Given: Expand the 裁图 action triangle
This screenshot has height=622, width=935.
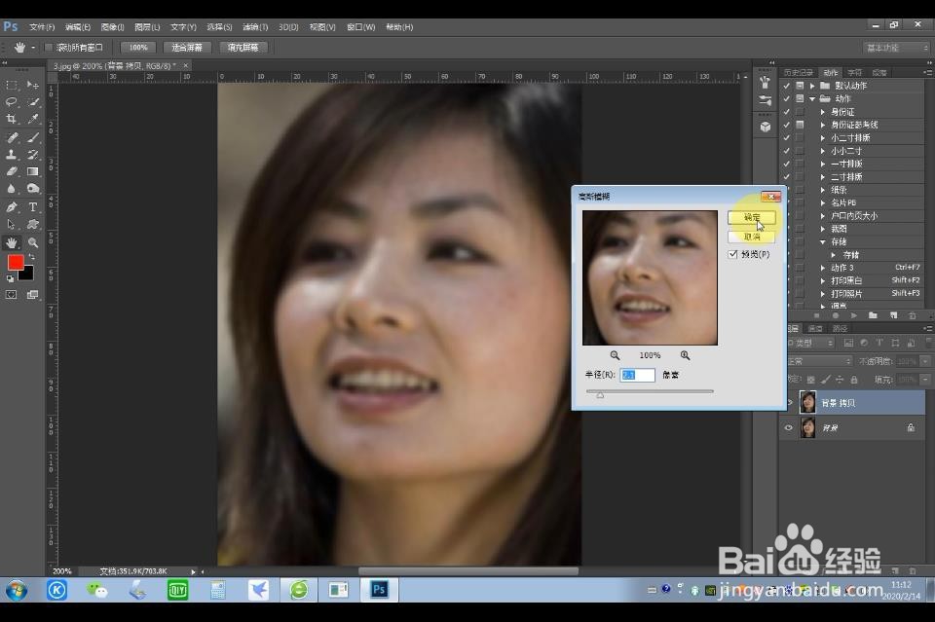Looking at the screenshot, I should (823, 229).
